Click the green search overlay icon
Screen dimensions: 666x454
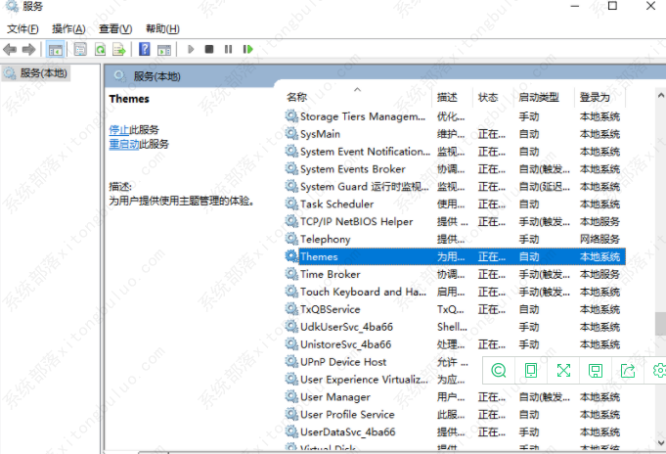pos(498,370)
